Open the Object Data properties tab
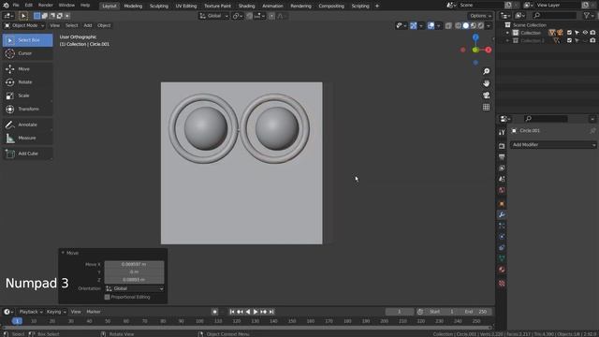 [x=502, y=258]
